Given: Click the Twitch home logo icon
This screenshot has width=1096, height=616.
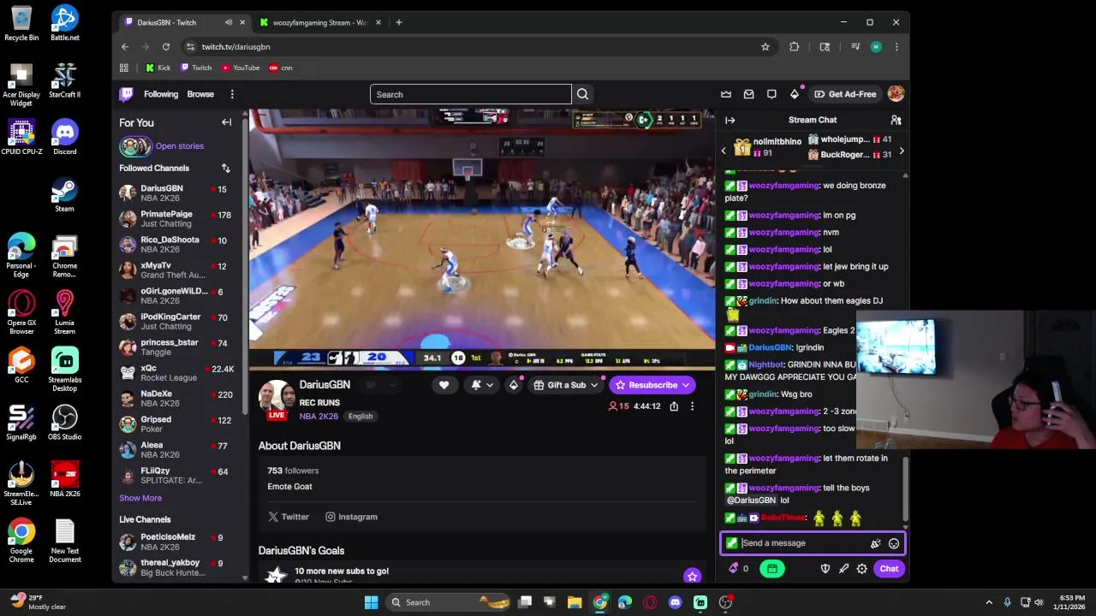Looking at the screenshot, I should (126, 94).
